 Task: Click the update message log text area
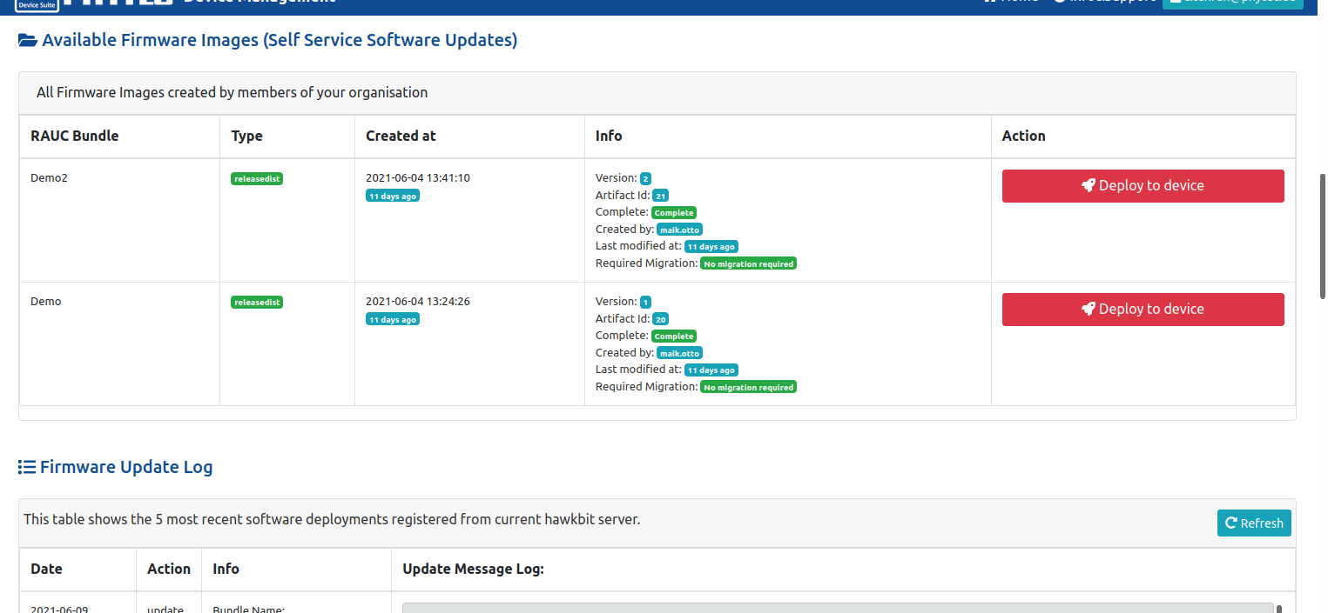click(838, 608)
